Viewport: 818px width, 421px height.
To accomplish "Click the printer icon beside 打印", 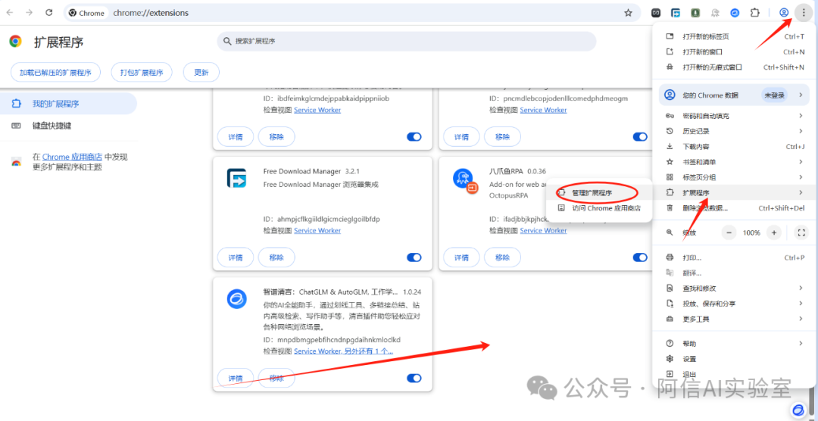I will click(x=670, y=257).
